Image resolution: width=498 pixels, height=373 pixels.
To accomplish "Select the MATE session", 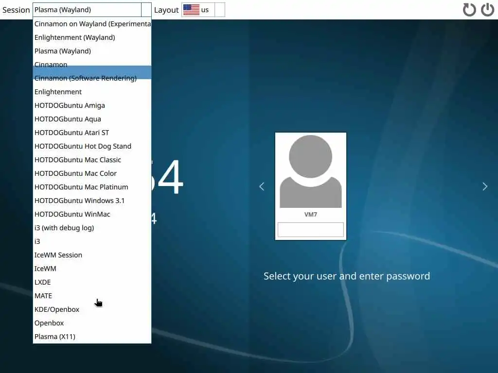I will click(x=92, y=296).
